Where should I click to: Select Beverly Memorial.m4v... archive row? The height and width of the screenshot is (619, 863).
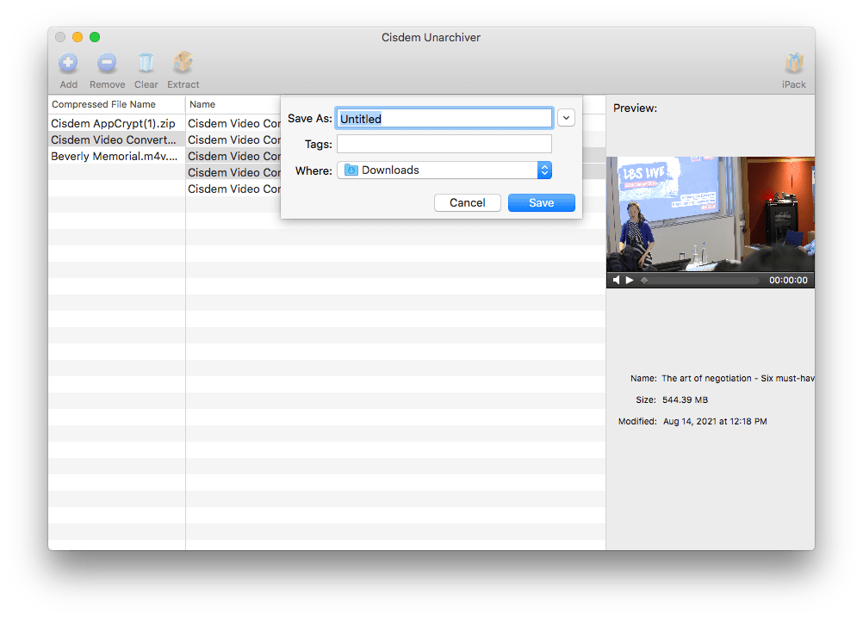116,157
